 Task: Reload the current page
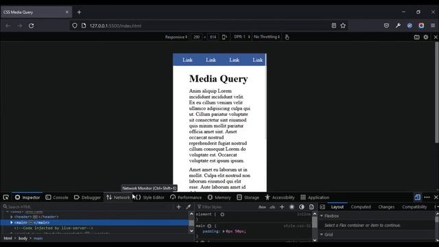tap(31, 26)
